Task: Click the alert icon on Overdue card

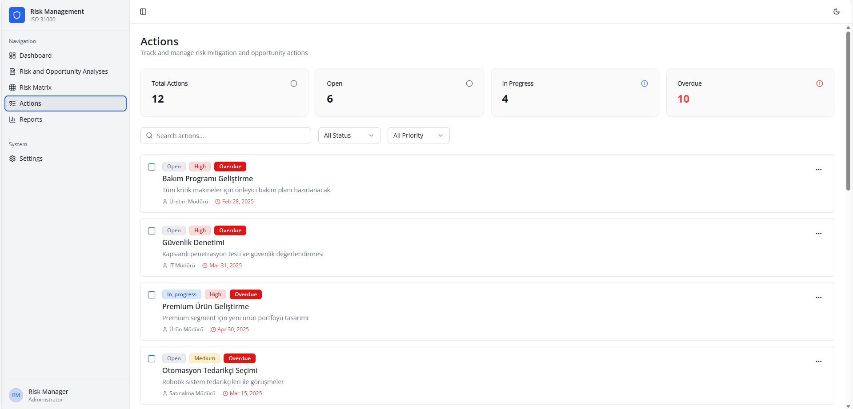Action: [x=820, y=83]
